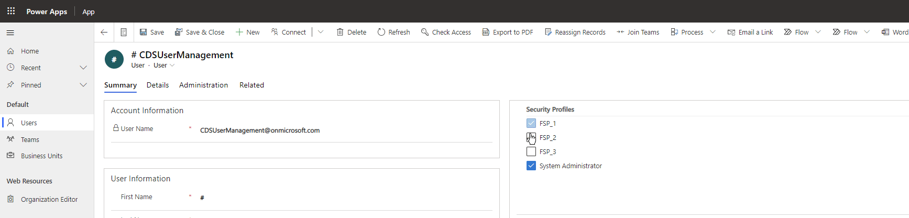The width and height of the screenshot is (909, 218).
Task: Collapse the hamburger site map menu
Action: click(x=10, y=32)
